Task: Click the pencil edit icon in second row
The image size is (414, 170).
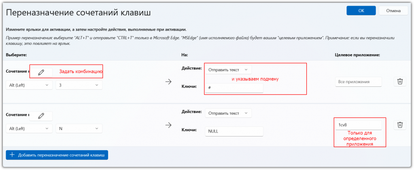Action: point(41,116)
